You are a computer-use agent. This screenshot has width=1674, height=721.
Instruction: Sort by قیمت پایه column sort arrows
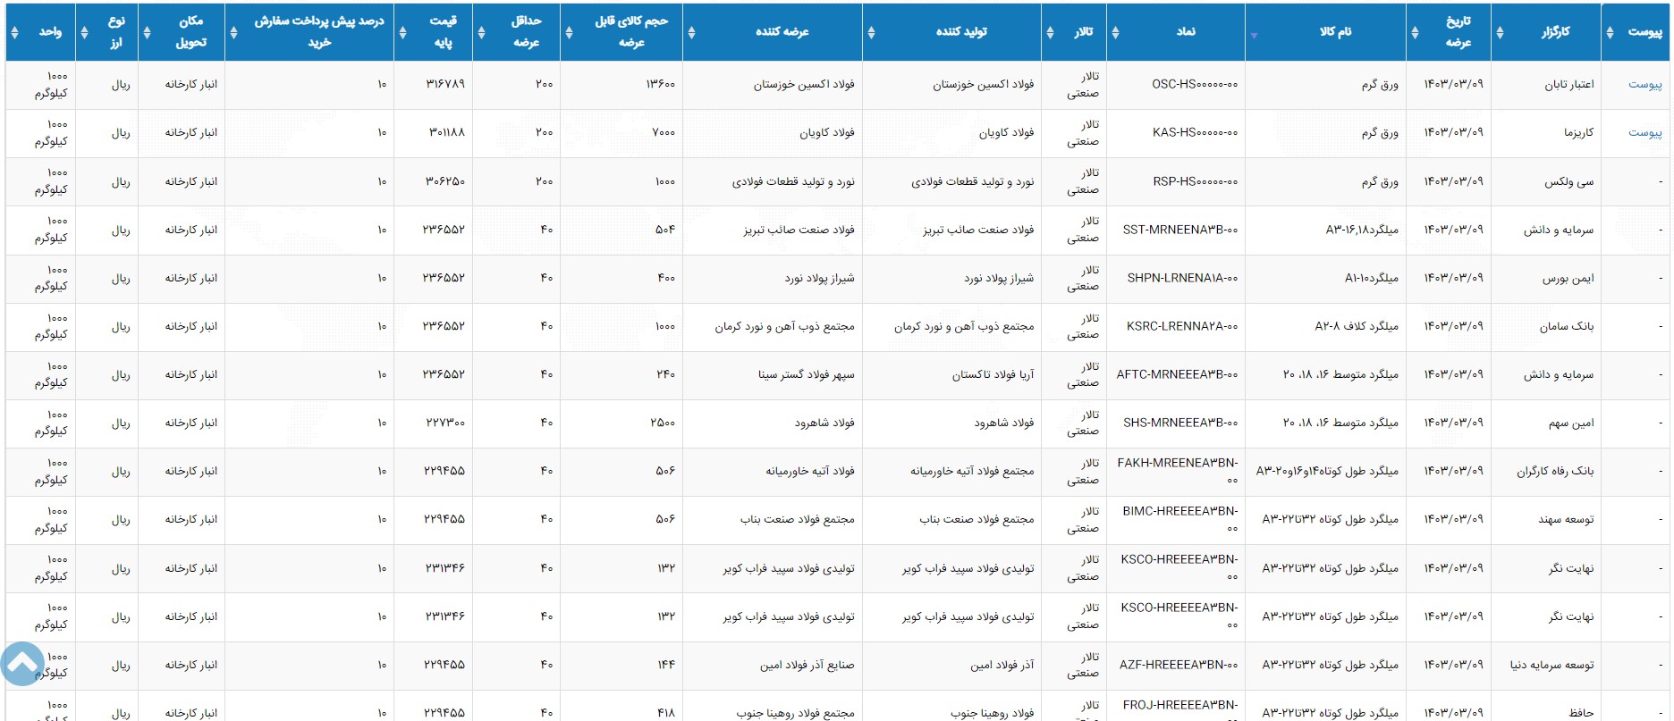(402, 32)
